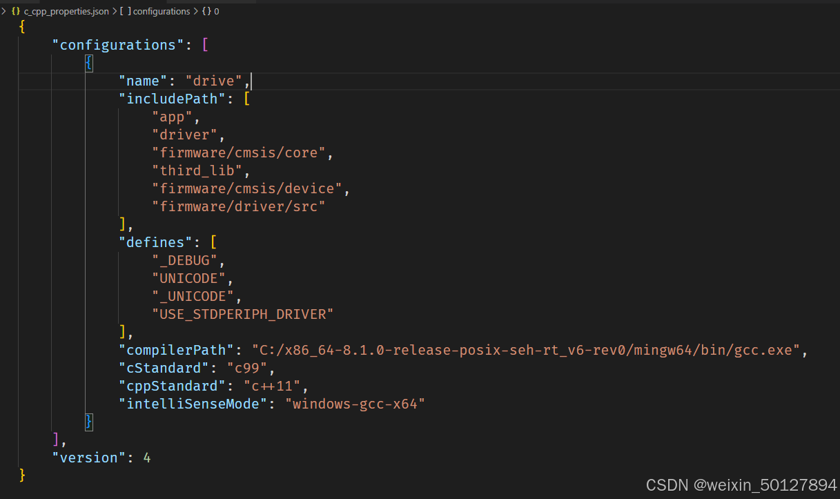Select the c_cpp_properties.json breadcrumb item
The image size is (840, 499).
(66, 11)
